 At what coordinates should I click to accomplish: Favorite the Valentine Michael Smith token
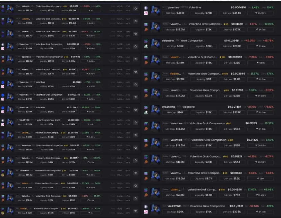tap(136, 122)
